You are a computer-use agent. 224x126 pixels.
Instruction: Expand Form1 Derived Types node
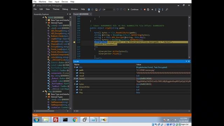click(46, 23)
